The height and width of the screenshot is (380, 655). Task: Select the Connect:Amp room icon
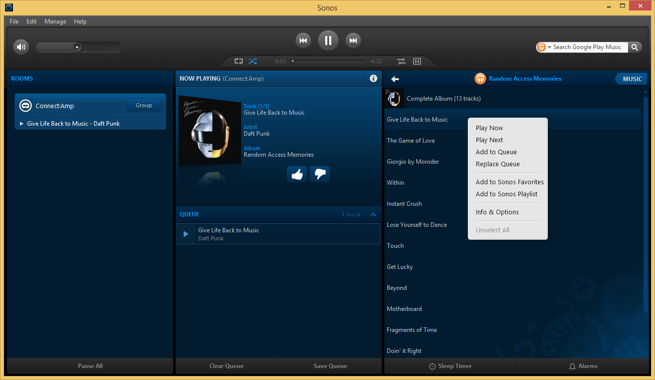tap(25, 106)
